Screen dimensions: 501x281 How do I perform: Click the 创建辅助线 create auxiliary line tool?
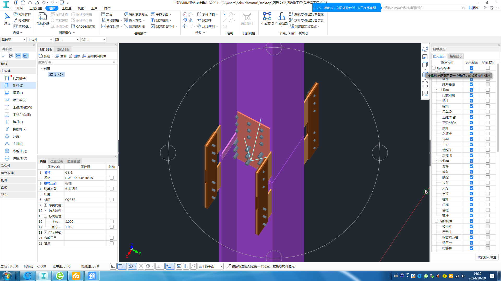[x=134, y=26]
